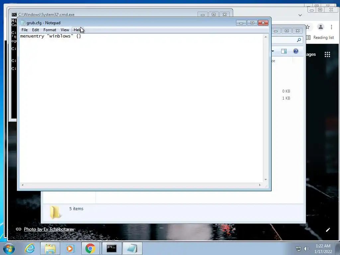This screenshot has height=255, width=340.
Task: Expand Explorer view options dropdown arrow
Action: coord(273,51)
